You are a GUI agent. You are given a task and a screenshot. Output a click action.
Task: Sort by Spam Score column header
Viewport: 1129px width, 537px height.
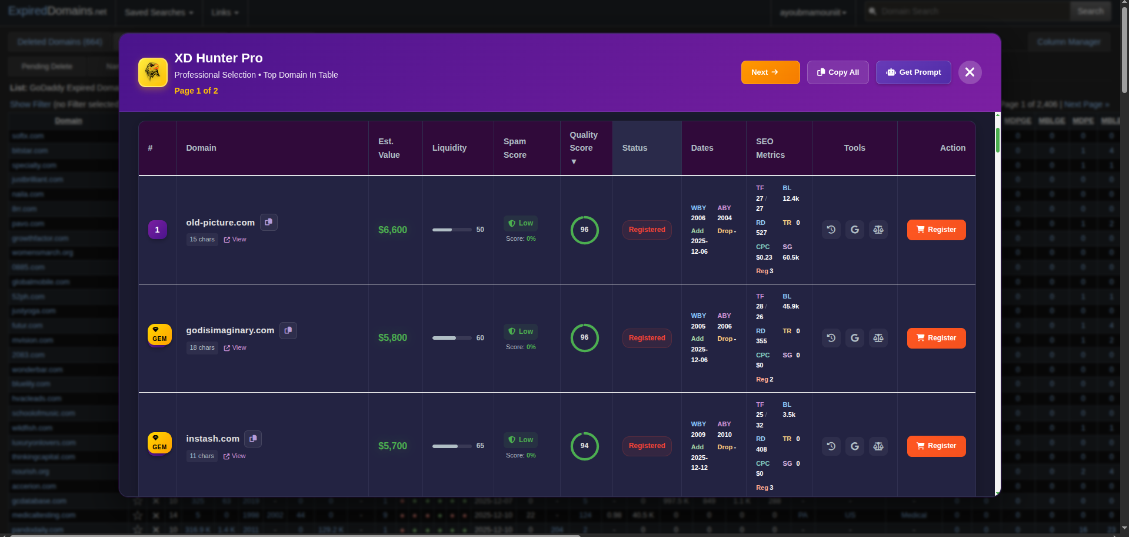click(x=515, y=148)
